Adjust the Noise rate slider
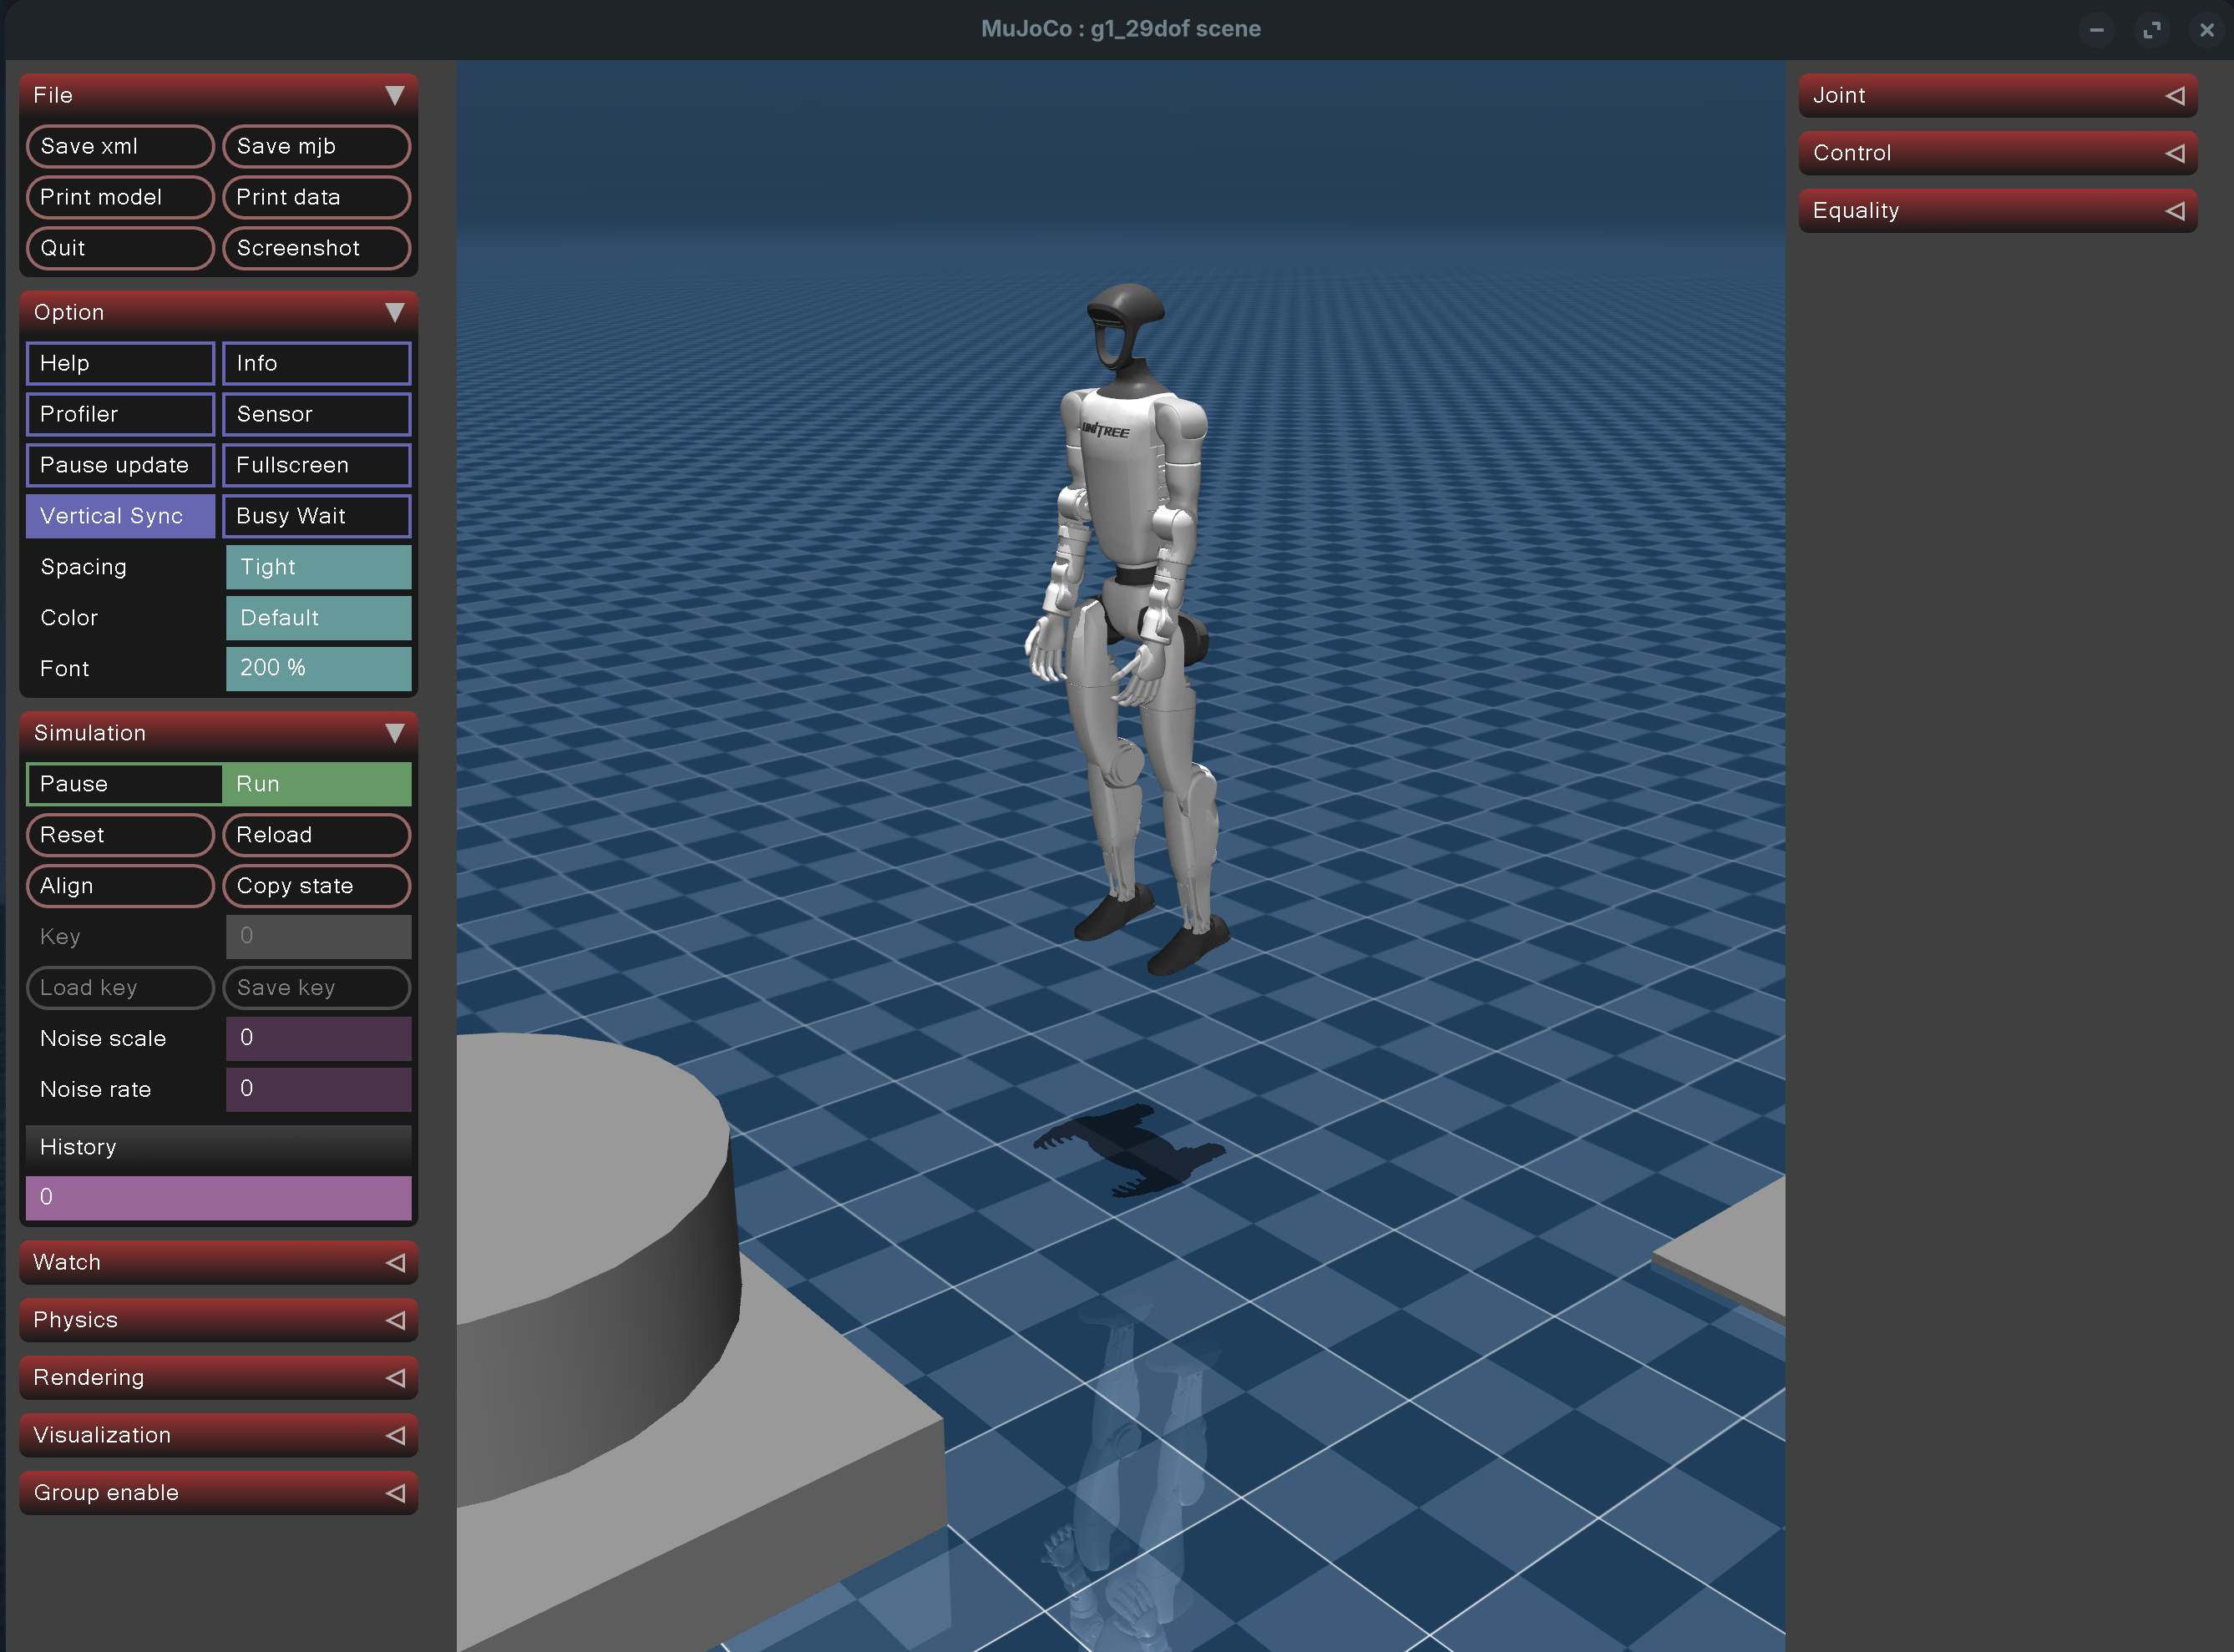The width and height of the screenshot is (2234, 1652). (318, 1089)
